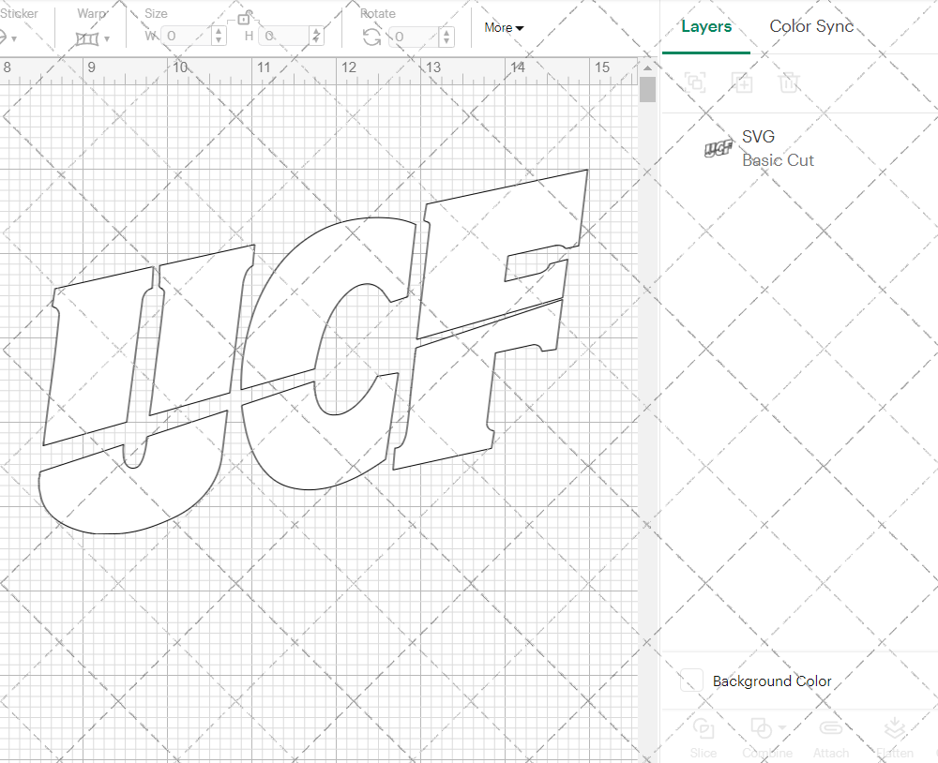Image resolution: width=938 pixels, height=763 pixels.
Task: Click the Rotate icon in the top toolbar
Action: point(371,35)
